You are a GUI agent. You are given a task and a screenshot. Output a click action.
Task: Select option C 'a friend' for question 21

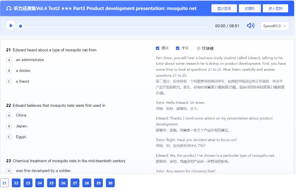[x=9, y=82]
